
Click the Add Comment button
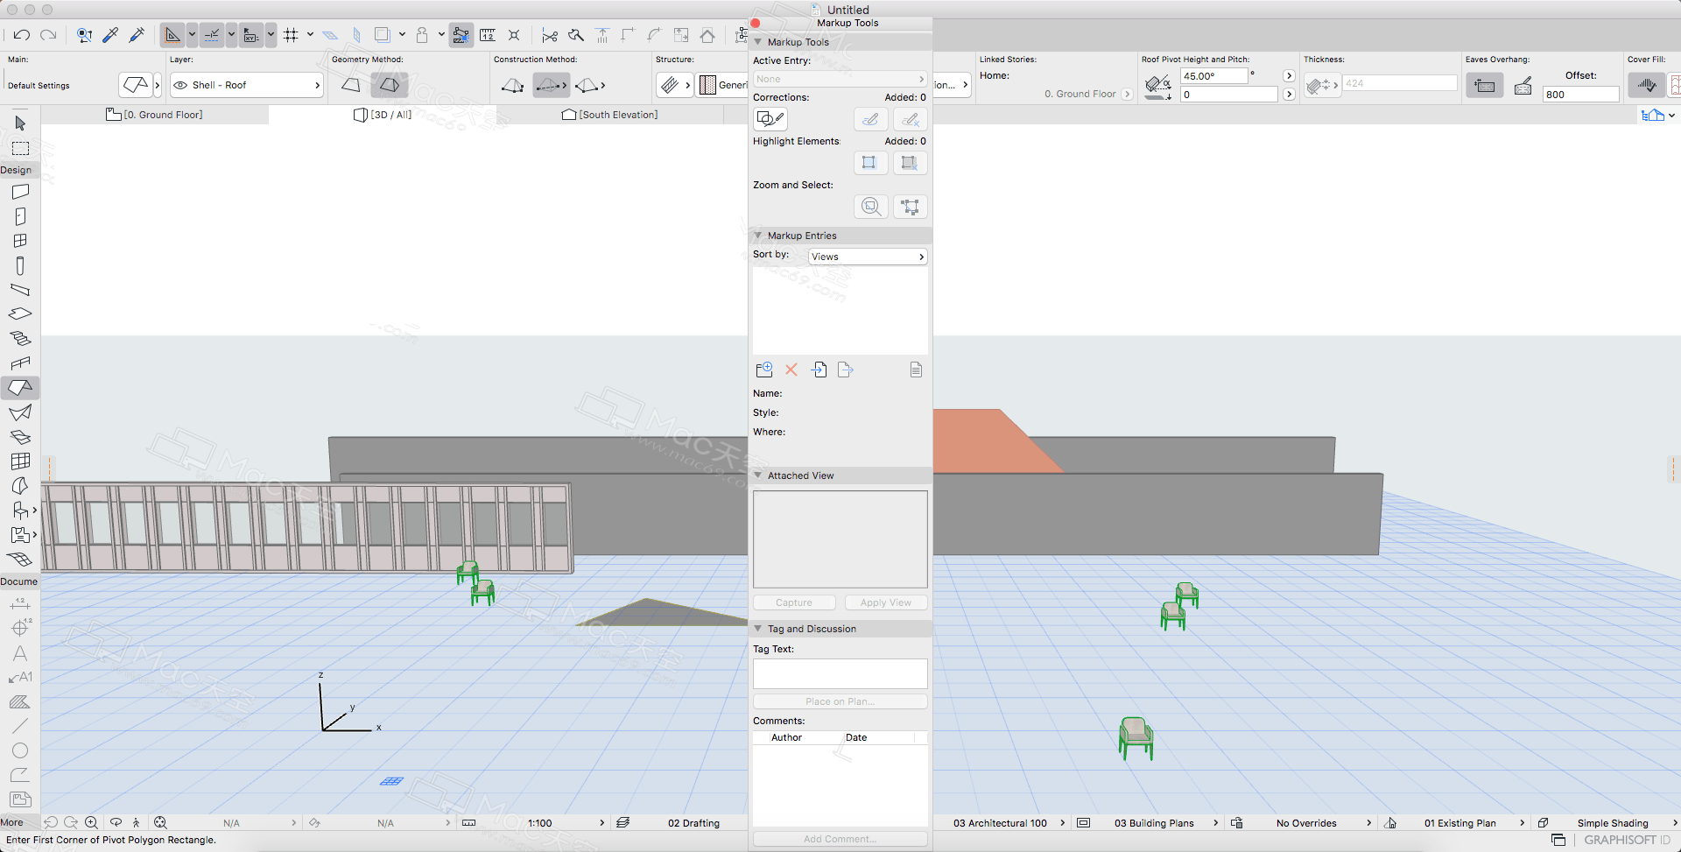pyautogui.click(x=840, y=839)
